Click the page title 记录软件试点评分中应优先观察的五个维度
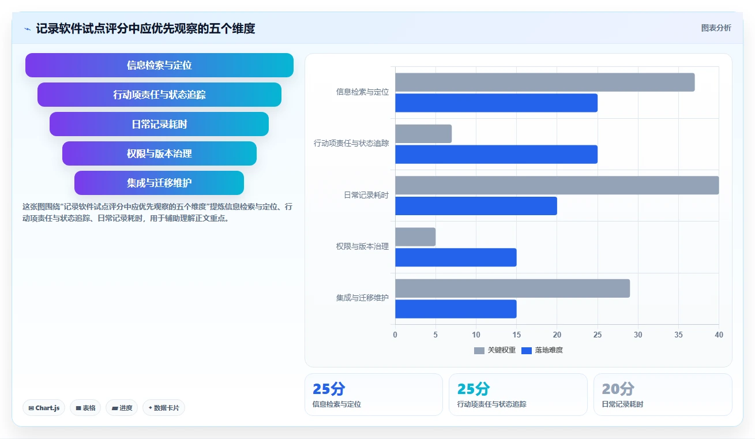Image resolution: width=755 pixels, height=439 pixels. [x=145, y=28]
